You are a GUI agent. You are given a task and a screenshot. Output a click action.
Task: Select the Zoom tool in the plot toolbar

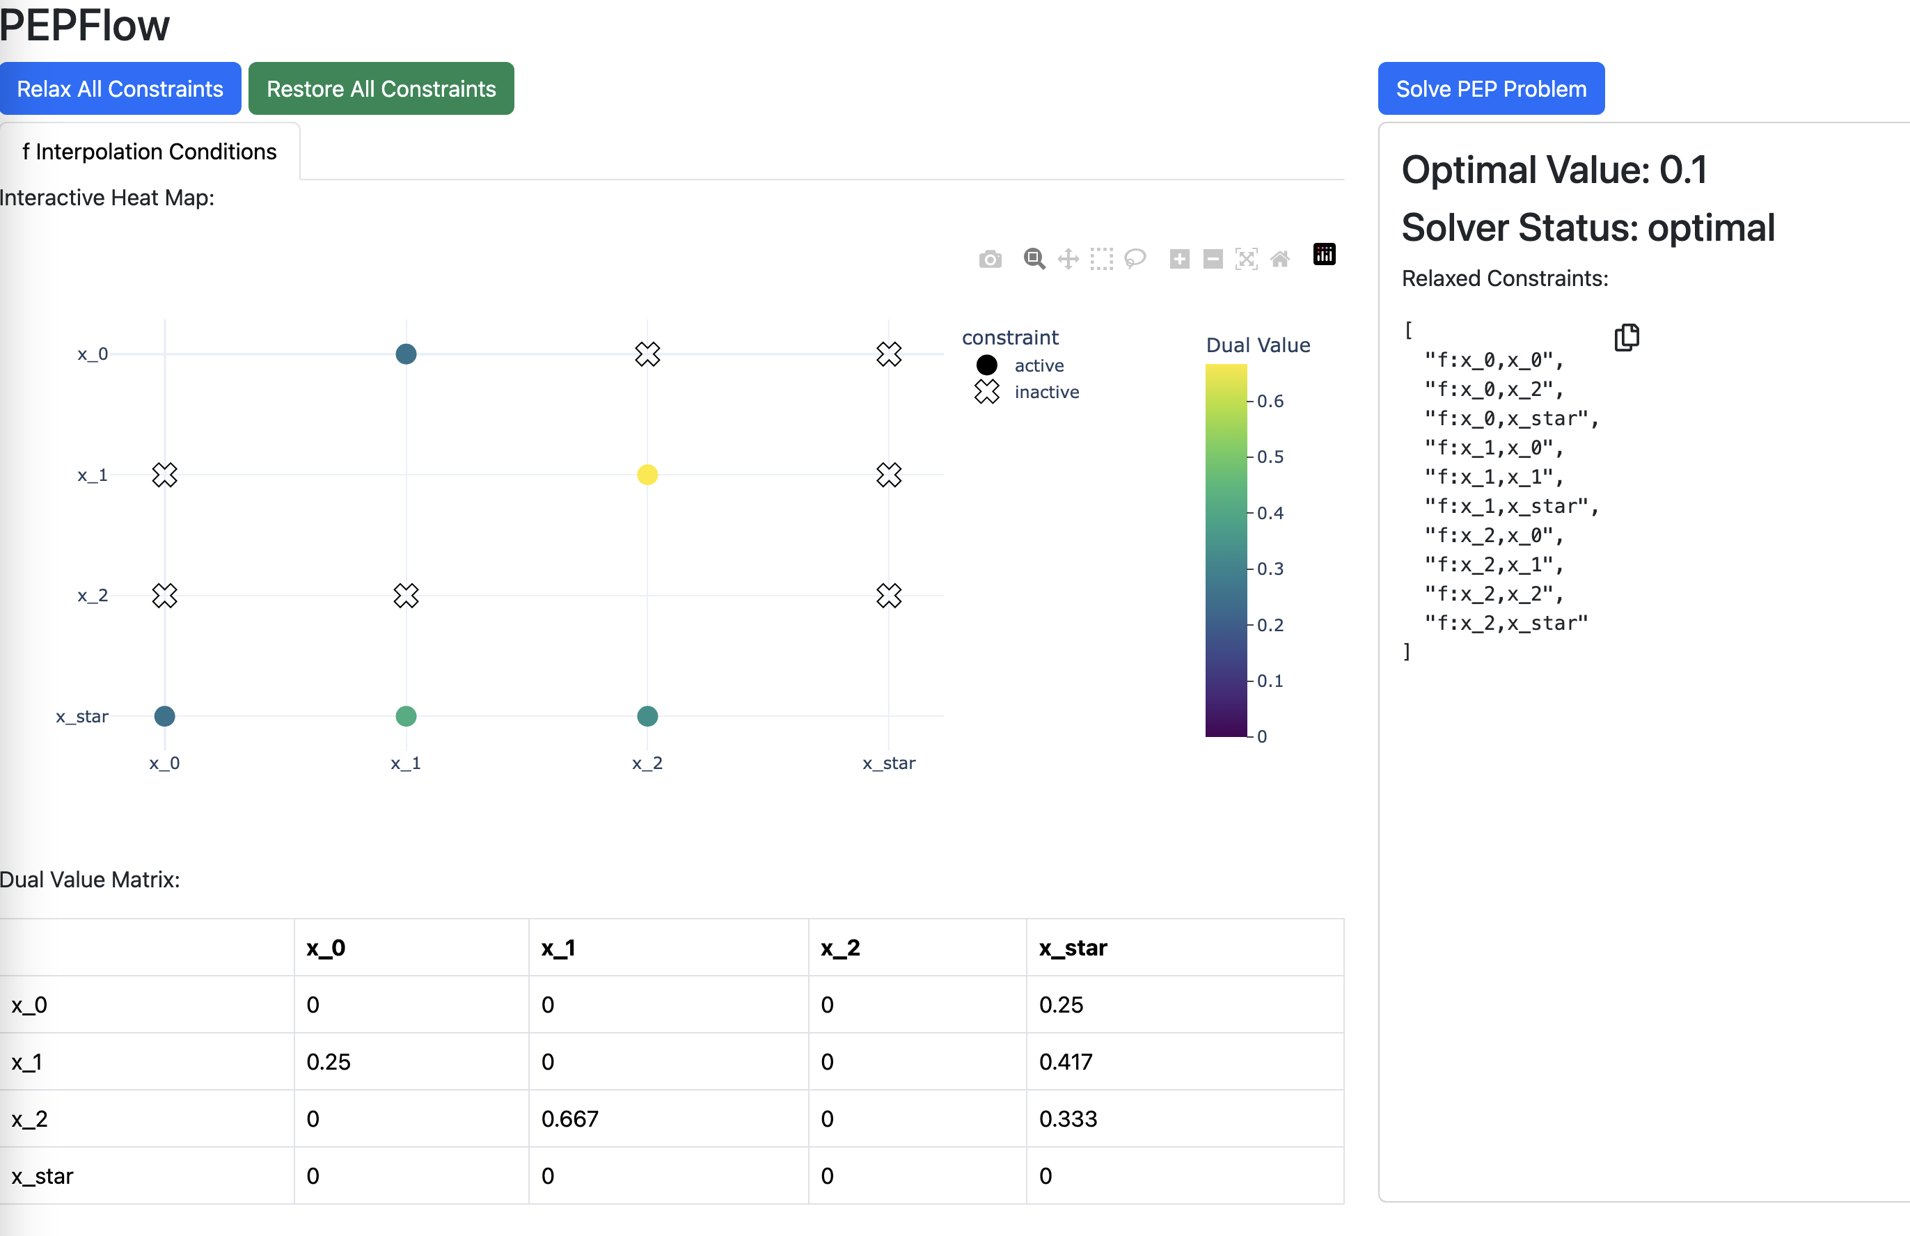click(x=1034, y=258)
